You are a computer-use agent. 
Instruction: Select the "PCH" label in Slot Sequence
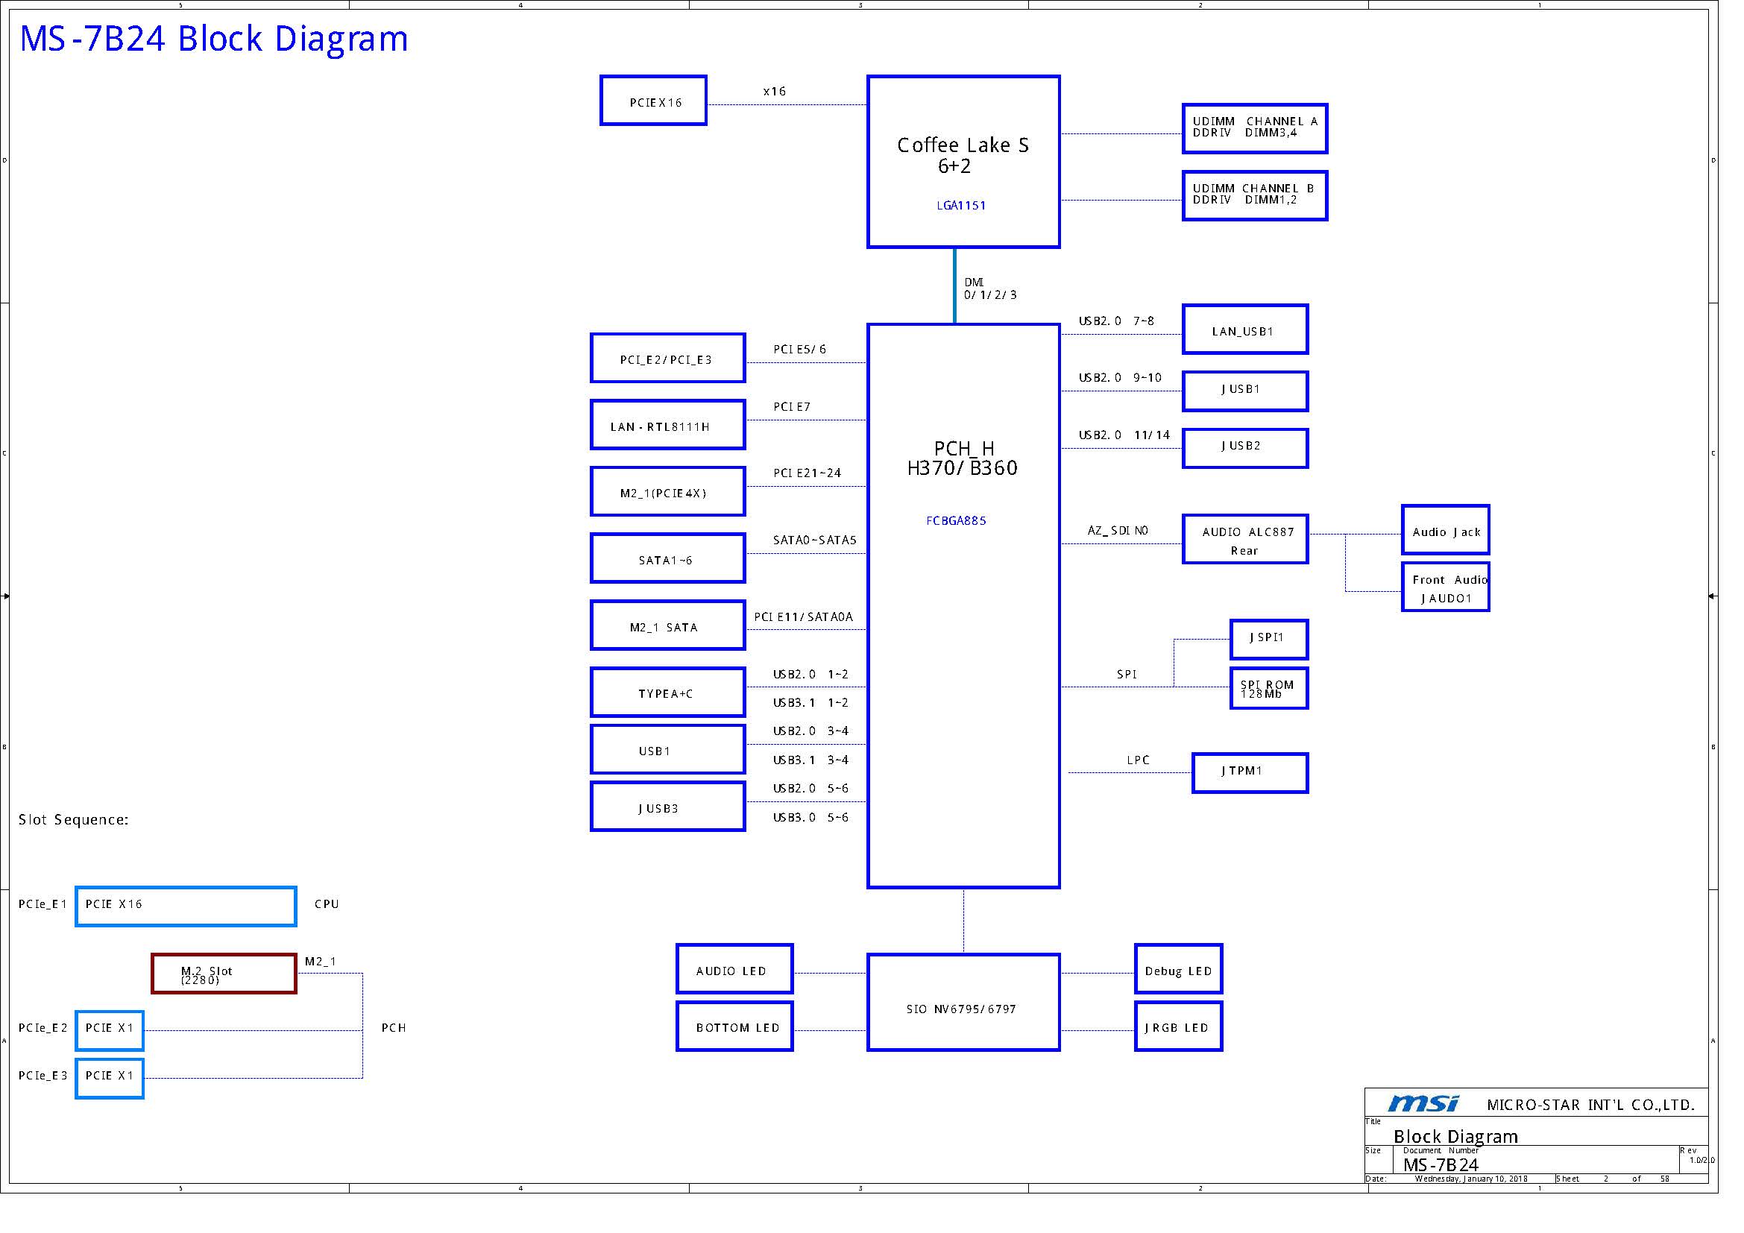(394, 1028)
